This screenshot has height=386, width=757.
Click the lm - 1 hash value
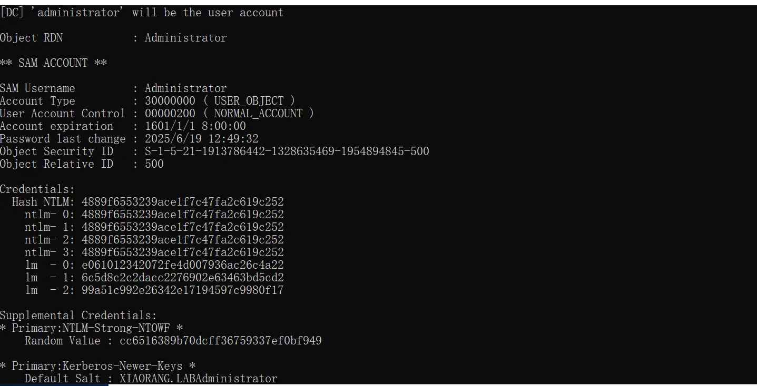click(182, 278)
